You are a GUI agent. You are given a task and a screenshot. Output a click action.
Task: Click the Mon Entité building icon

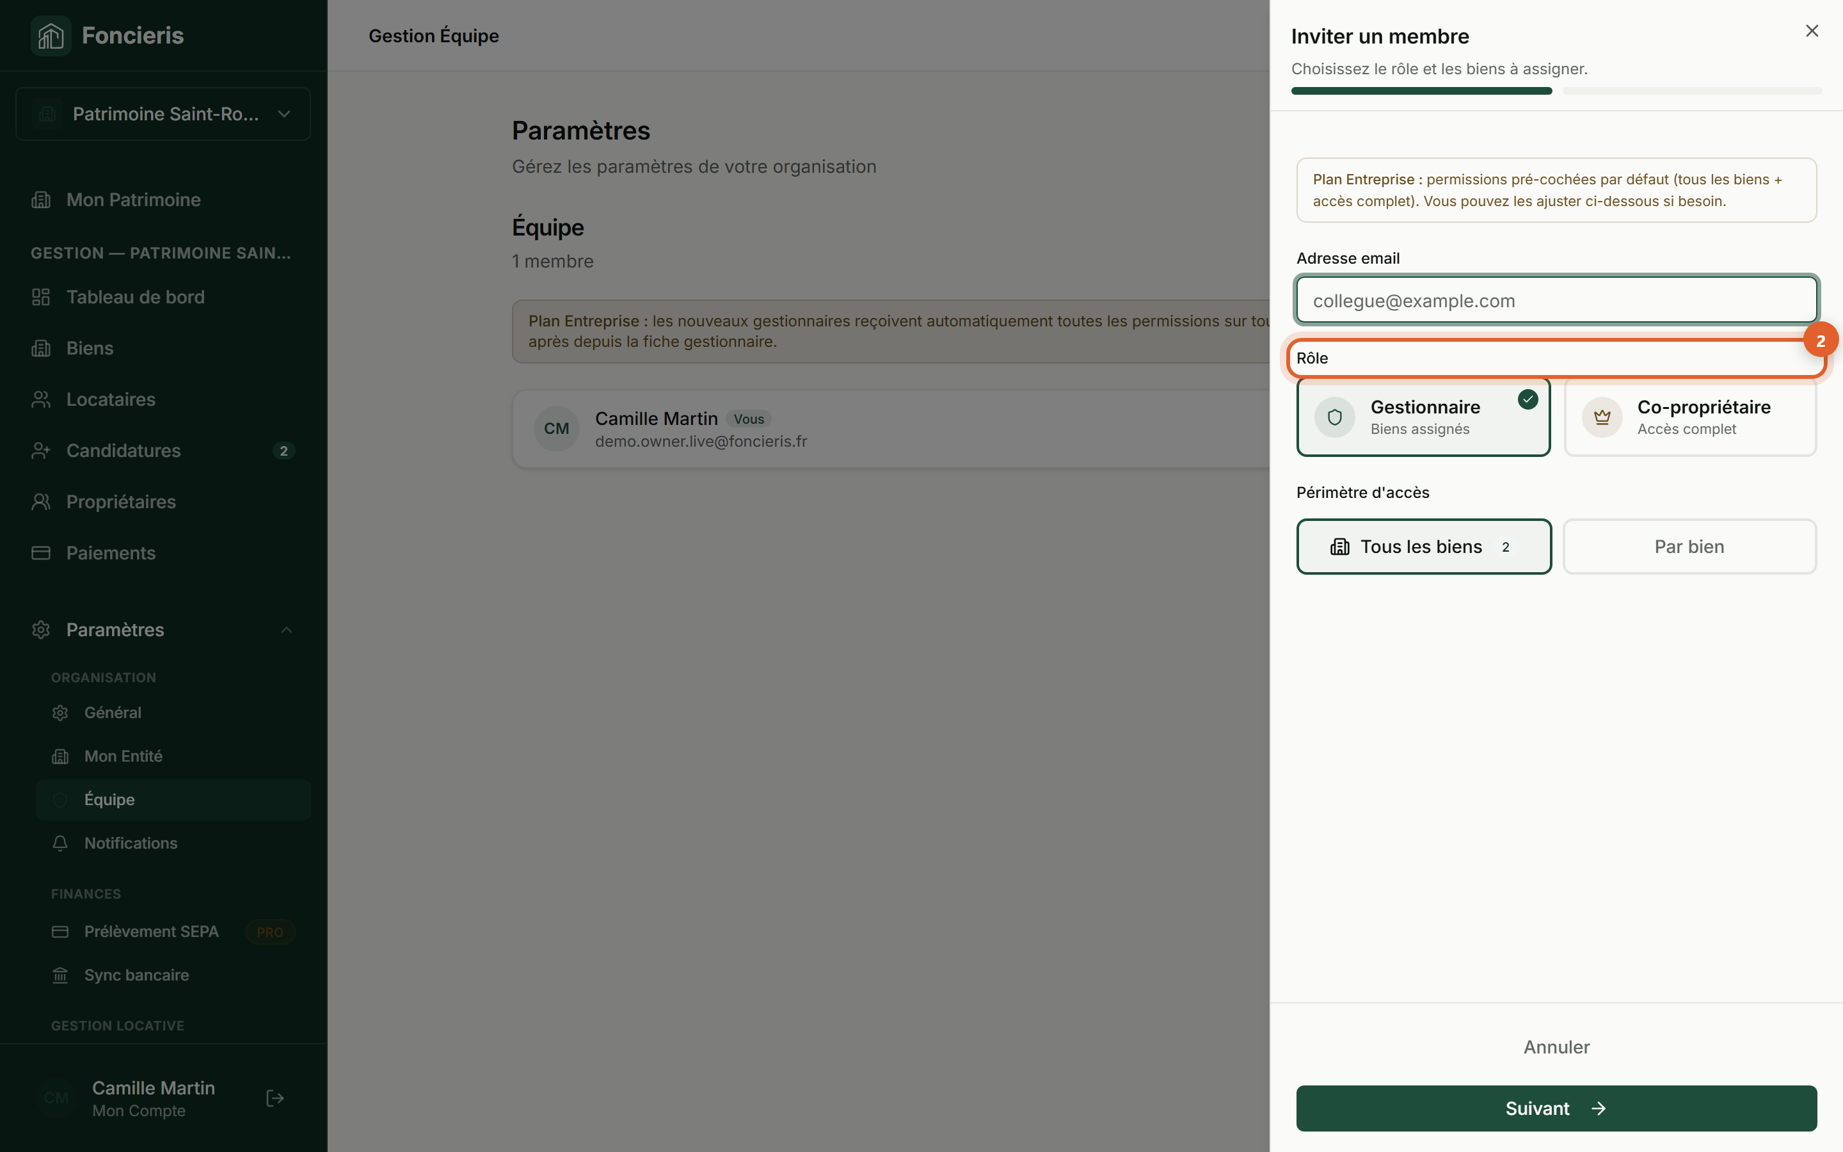click(60, 756)
